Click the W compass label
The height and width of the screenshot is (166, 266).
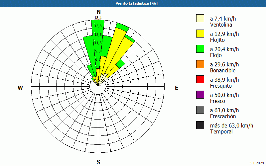(x=20, y=88)
